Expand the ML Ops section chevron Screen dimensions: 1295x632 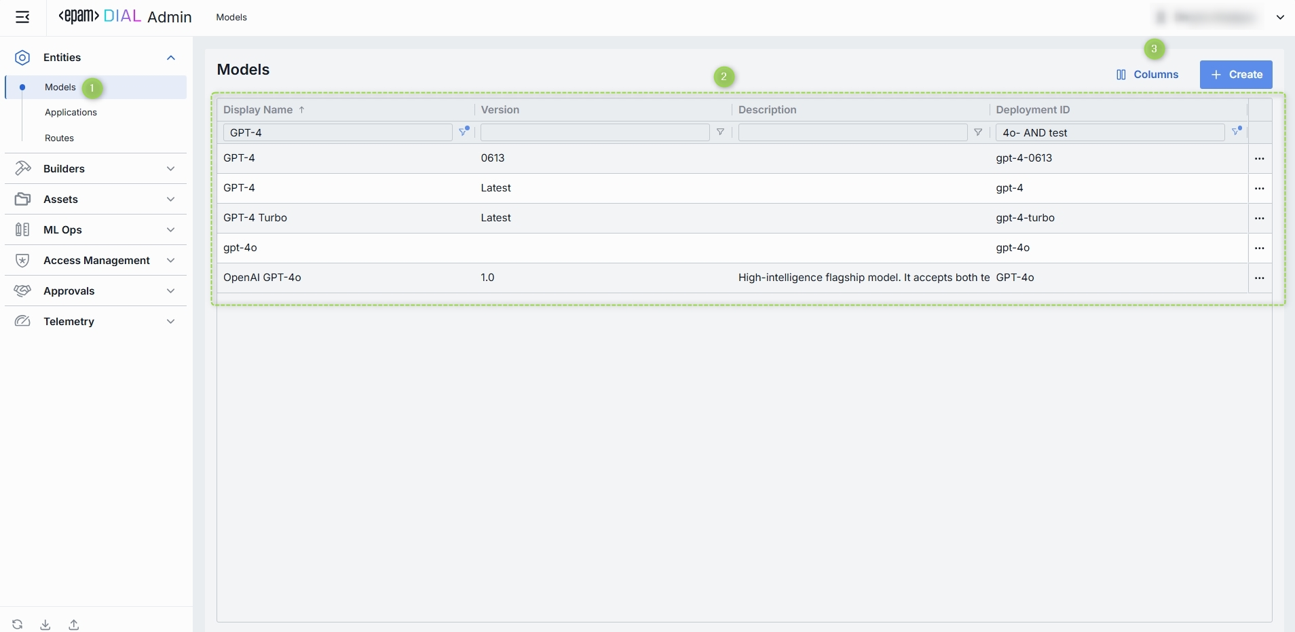(x=171, y=229)
